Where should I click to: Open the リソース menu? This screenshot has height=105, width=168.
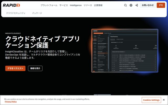(x=88, y=5)
